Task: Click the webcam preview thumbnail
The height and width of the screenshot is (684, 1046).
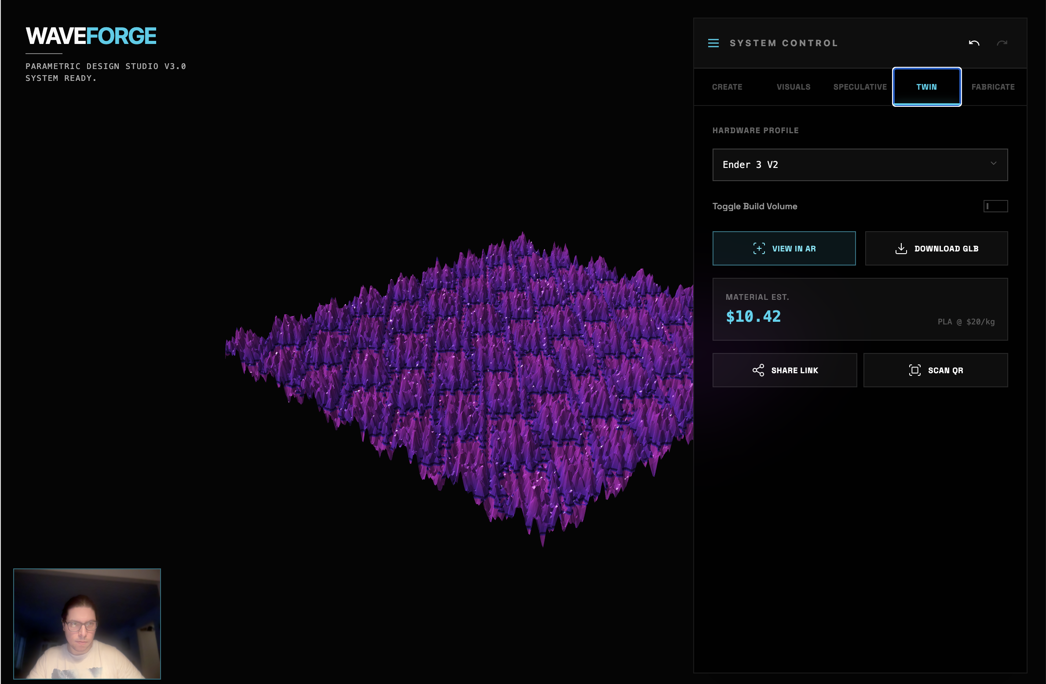Action: coord(87,623)
